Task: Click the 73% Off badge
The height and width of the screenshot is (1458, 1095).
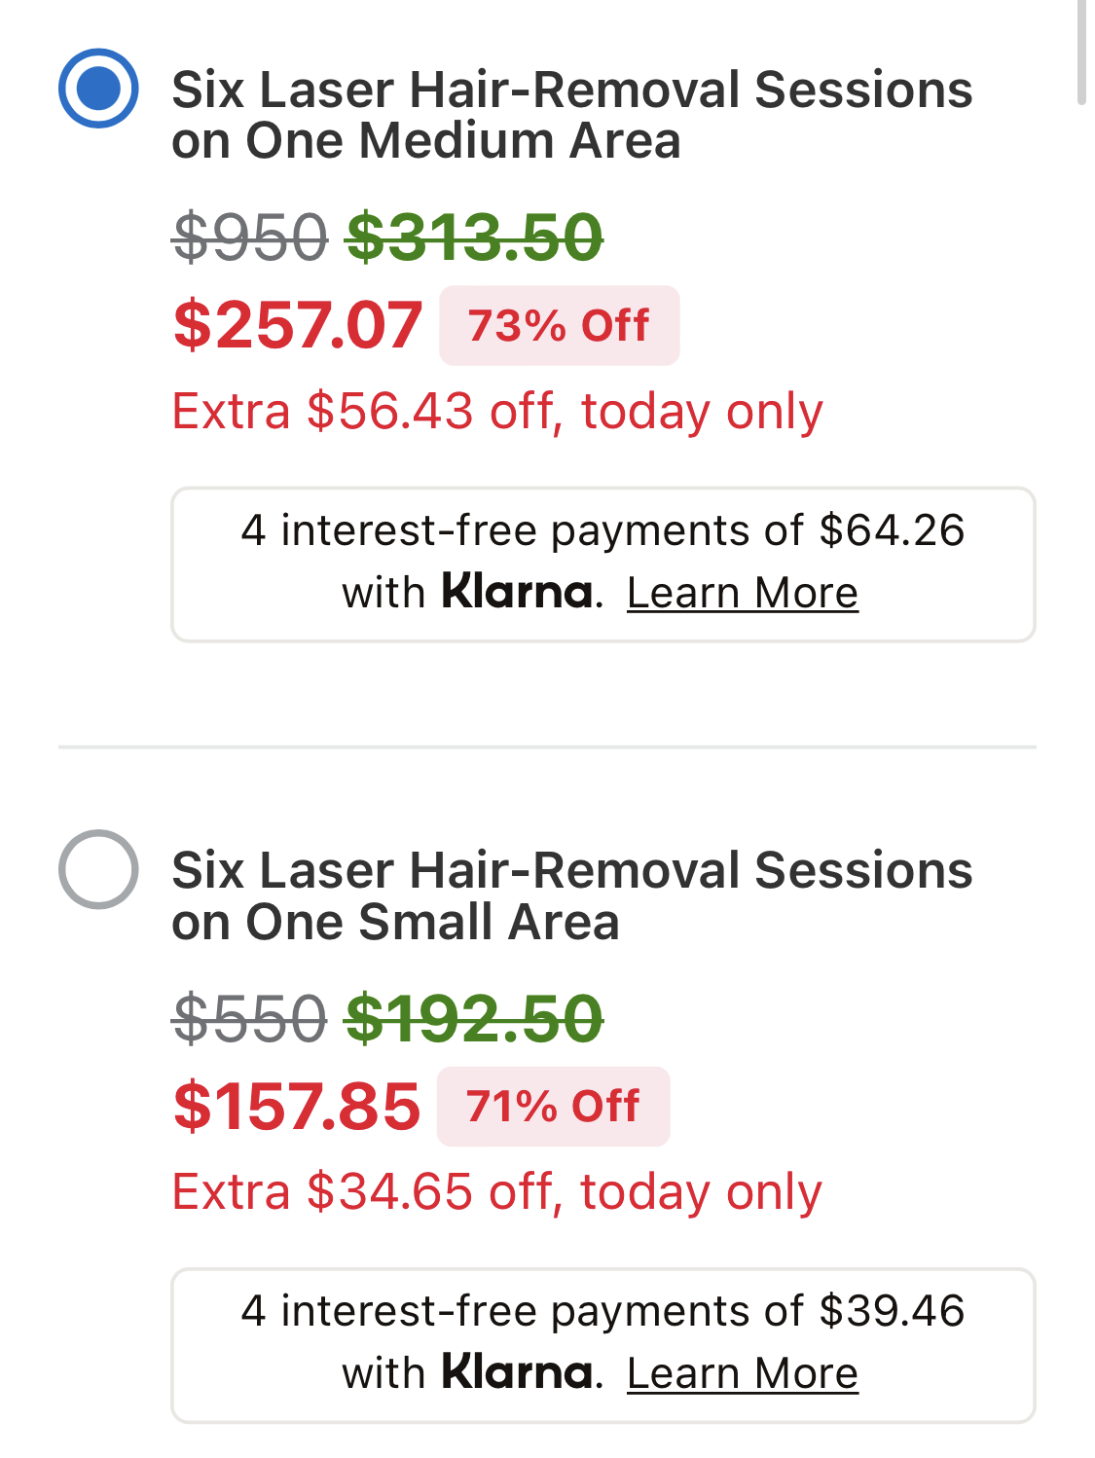Action: 559,326
